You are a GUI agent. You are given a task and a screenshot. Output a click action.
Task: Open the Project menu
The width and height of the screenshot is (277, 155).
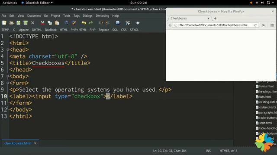coord(55,15)
